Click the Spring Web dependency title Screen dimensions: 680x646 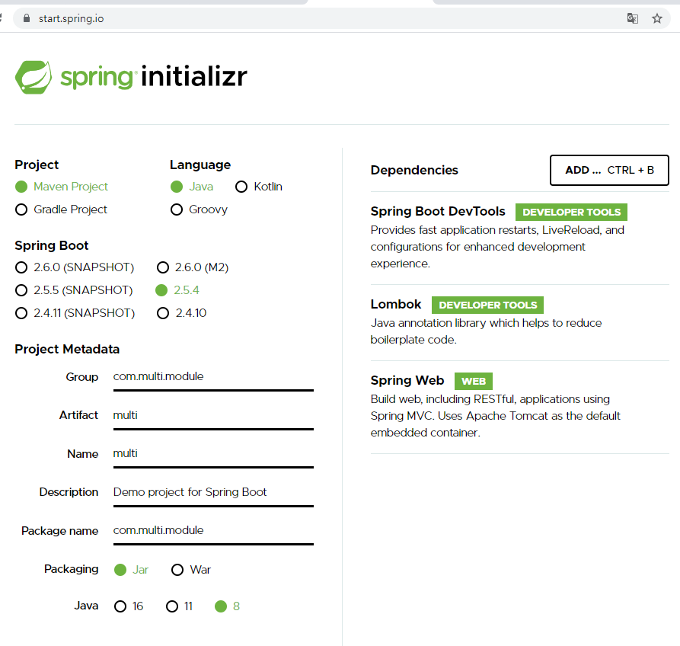407,380
